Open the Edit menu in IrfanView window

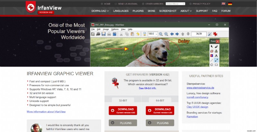(99, 29)
